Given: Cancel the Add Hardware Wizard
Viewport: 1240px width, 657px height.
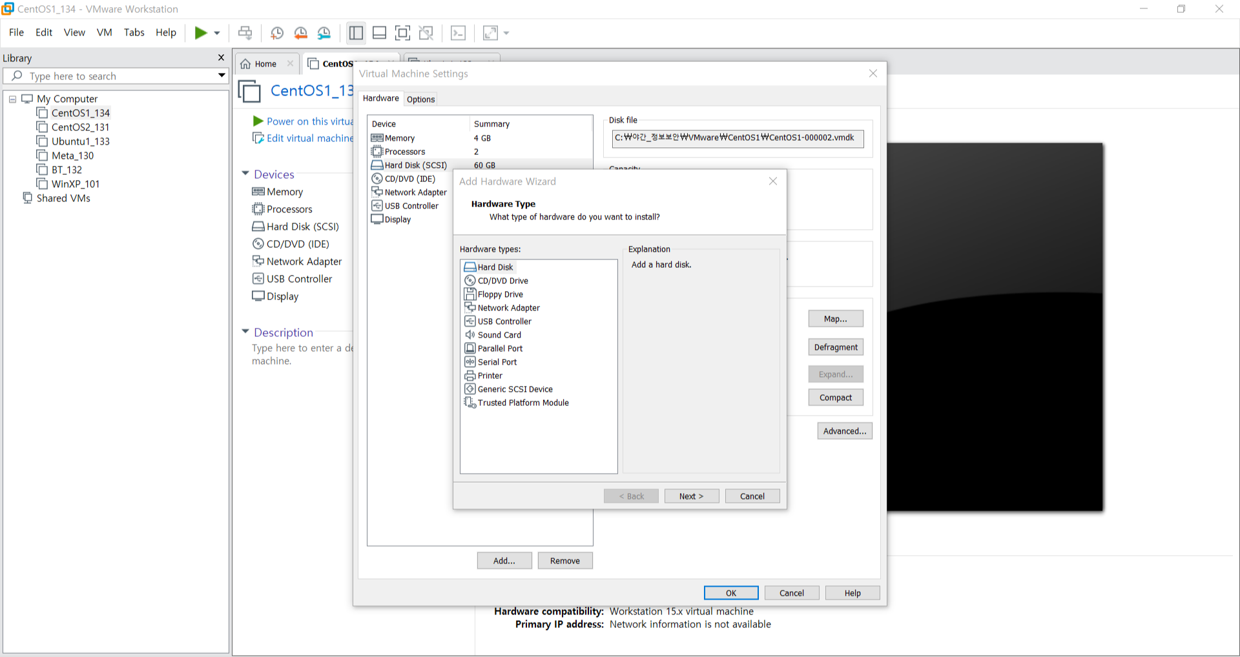Looking at the screenshot, I should 752,496.
